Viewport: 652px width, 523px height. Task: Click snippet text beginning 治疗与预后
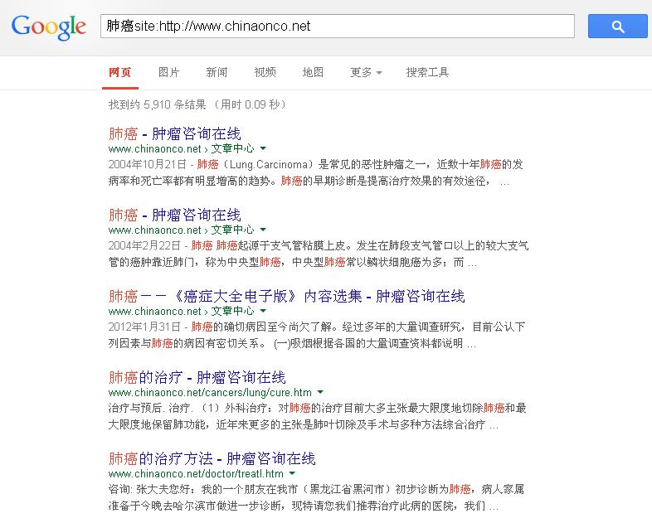317,416
